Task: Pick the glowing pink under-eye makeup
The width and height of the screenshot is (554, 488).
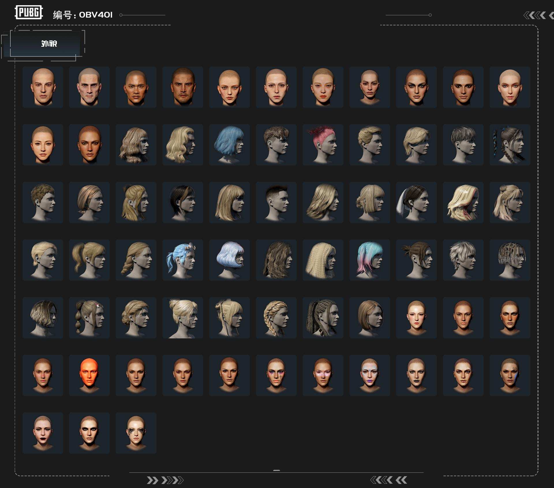Action: point(323,375)
